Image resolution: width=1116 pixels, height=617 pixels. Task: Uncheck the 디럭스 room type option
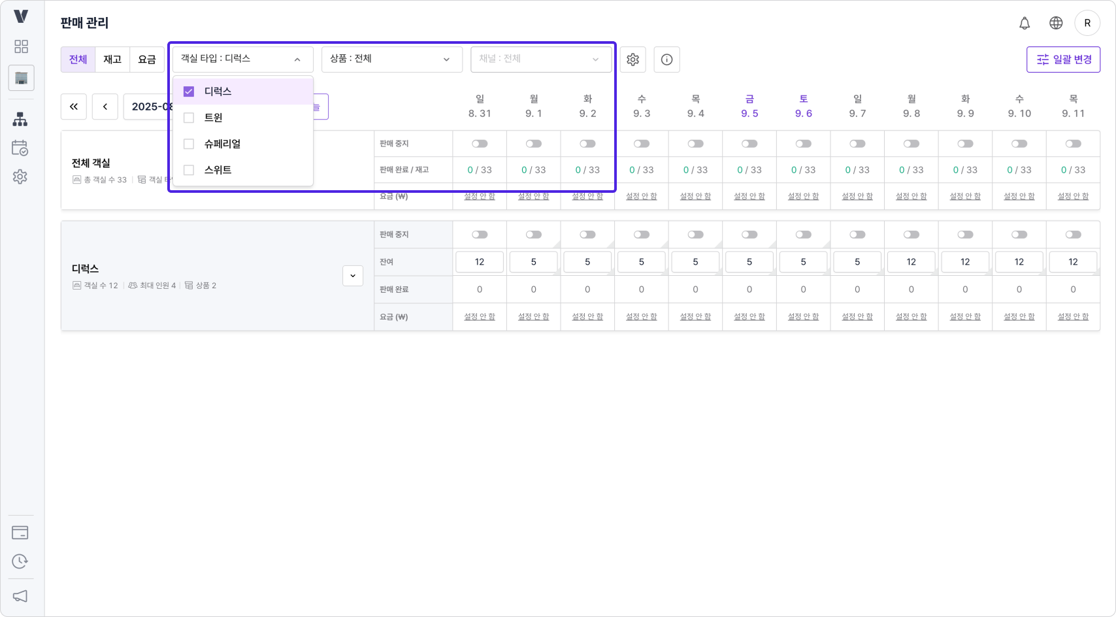point(189,92)
